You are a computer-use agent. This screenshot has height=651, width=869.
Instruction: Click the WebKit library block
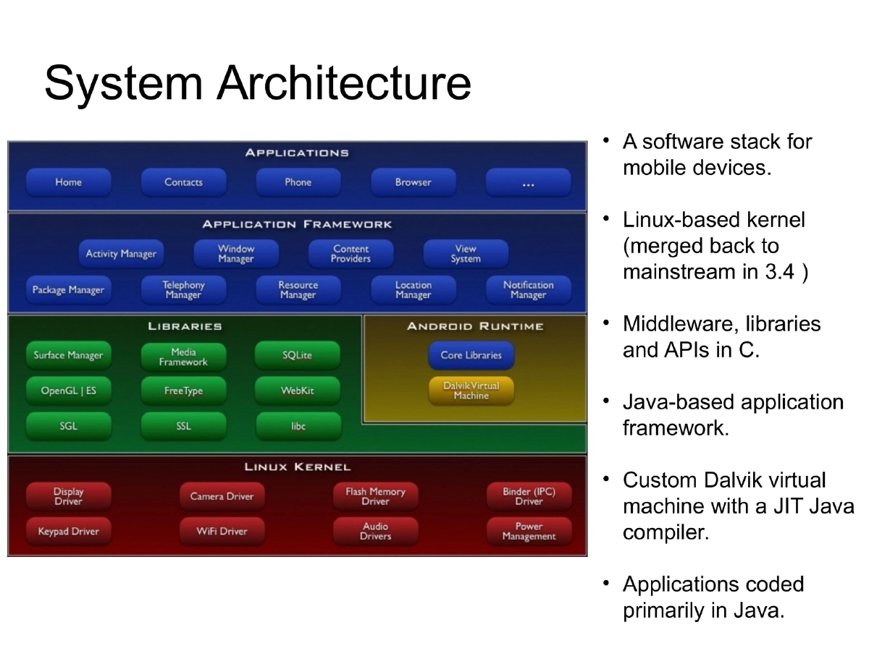(x=298, y=391)
